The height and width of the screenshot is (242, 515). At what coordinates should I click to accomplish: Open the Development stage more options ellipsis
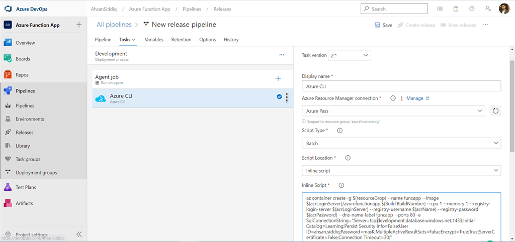[x=282, y=55]
